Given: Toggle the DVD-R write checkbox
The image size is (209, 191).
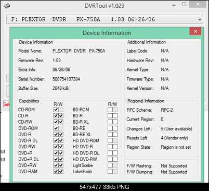Looking at the screenshot, I should 61,135.
